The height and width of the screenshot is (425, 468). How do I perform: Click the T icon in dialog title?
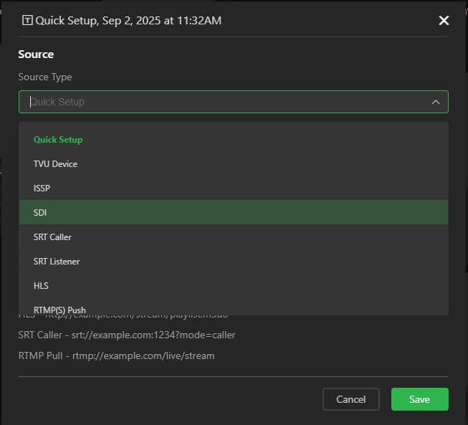coord(27,21)
